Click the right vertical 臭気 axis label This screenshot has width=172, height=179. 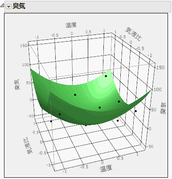point(163,108)
